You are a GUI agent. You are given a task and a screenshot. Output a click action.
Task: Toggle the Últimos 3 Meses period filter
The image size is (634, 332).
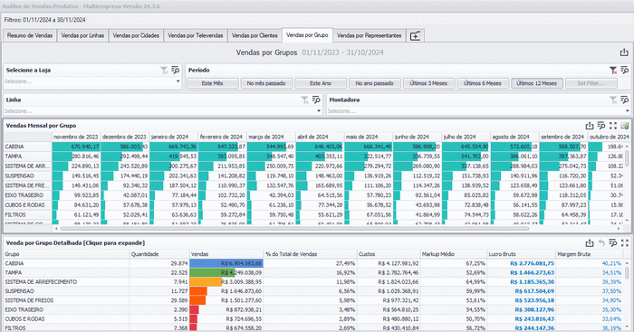tap(428, 83)
